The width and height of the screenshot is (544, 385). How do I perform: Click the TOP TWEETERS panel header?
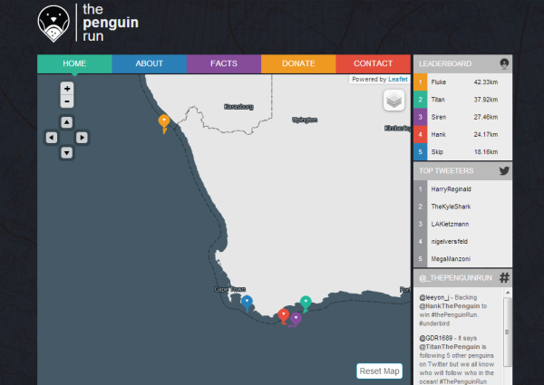tap(462, 171)
